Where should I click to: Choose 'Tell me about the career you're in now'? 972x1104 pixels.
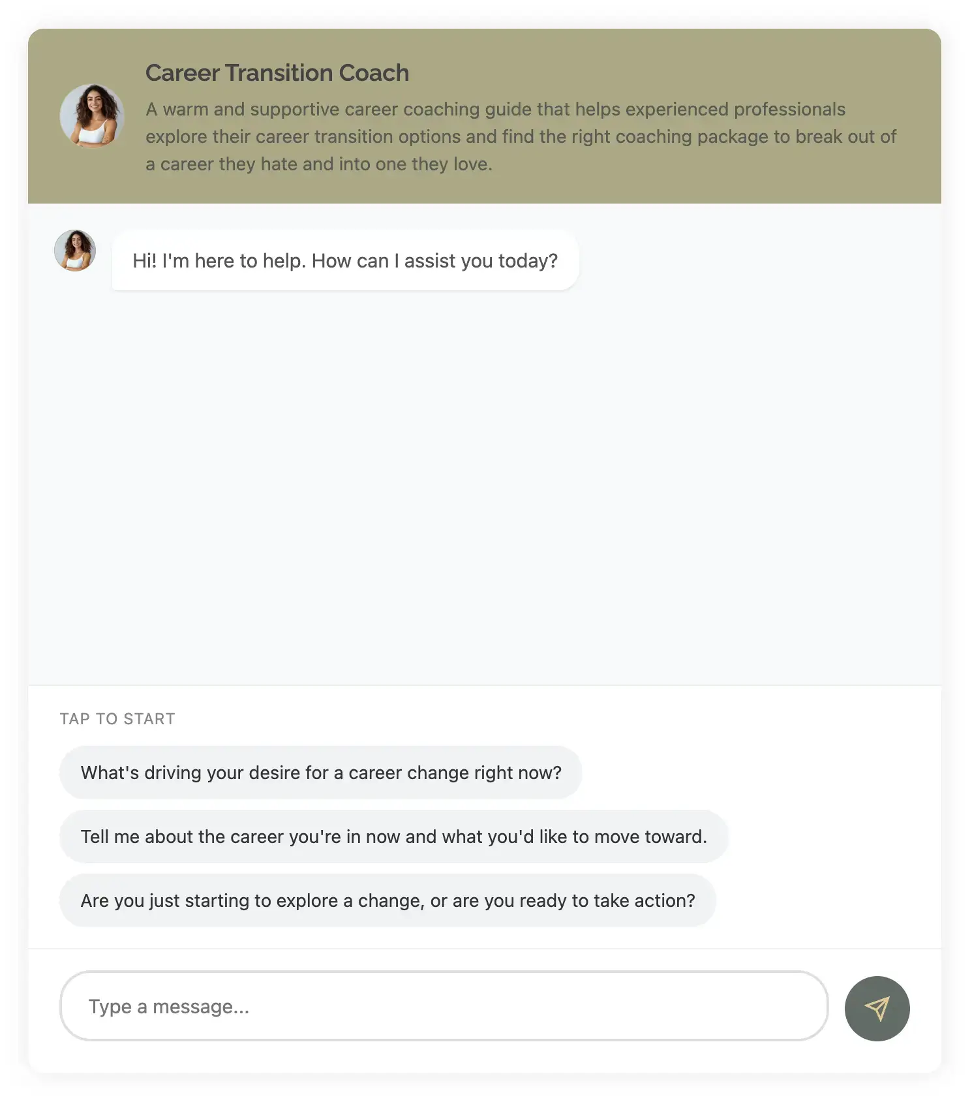(393, 836)
